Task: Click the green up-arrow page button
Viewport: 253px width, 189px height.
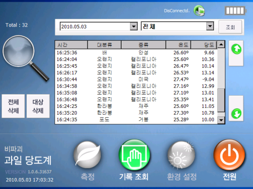Action: (236, 53)
